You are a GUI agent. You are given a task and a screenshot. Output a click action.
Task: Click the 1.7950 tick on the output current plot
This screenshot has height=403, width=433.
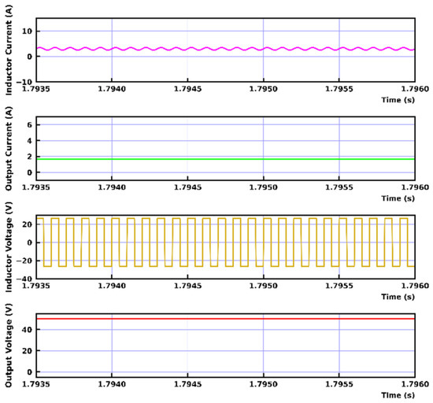264,187
